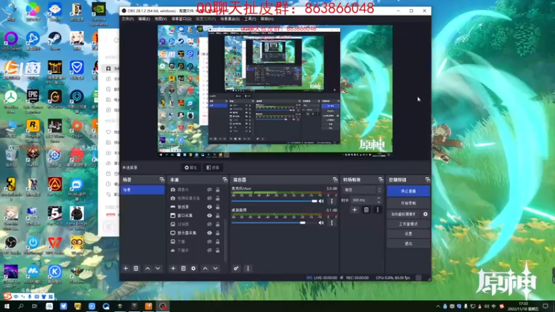Remove transition with trash icon

point(366,210)
